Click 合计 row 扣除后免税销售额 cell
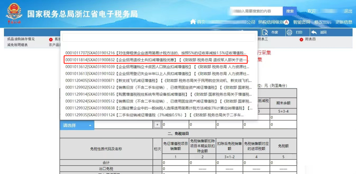Viewport: 356px width, 174px height. [x=229, y=163]
